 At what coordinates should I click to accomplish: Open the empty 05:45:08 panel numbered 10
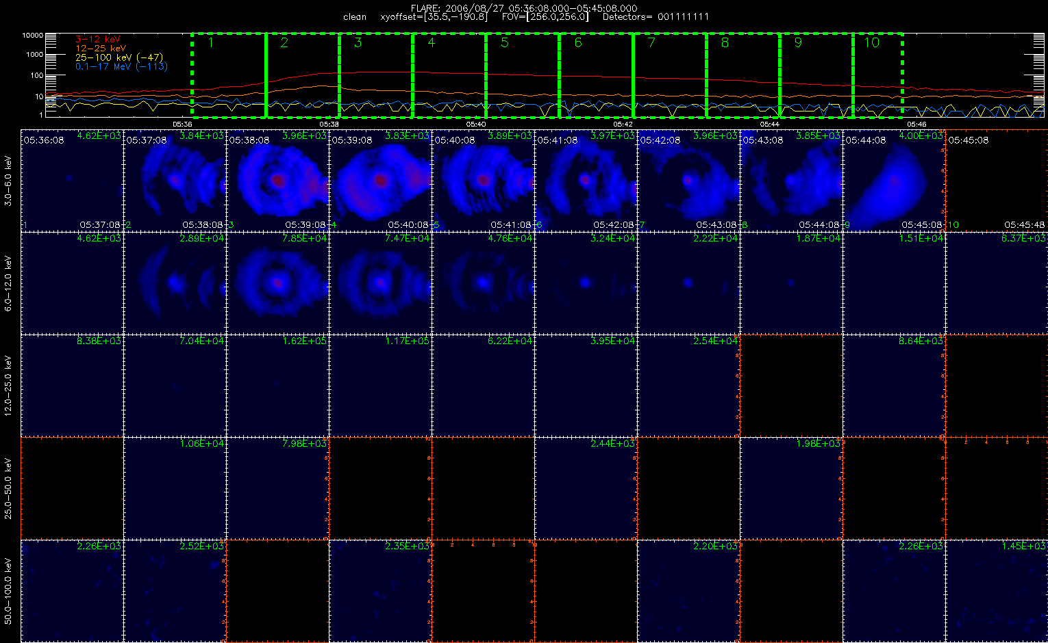click(x=997, y=180)
